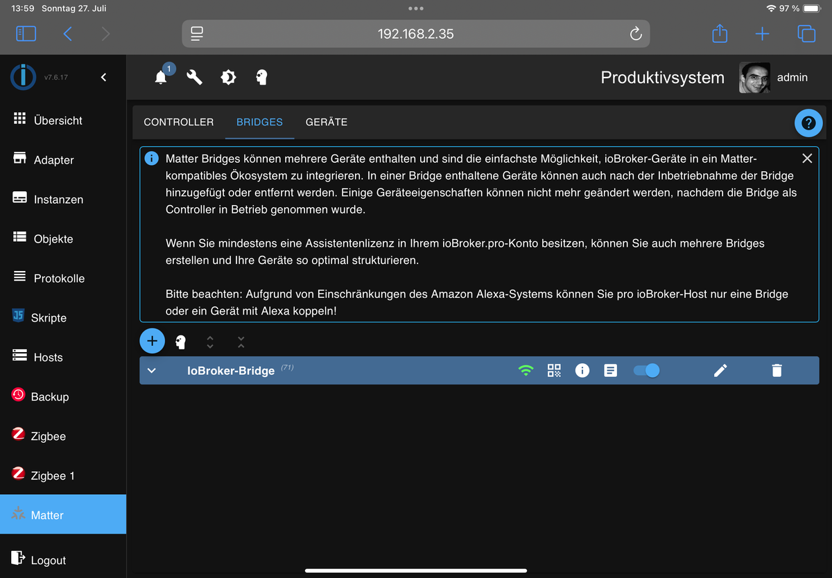Viewport: 832px width, 578px height.
Task: Click the green Wi-Fi connection status icon
Action: pos(526,371)
